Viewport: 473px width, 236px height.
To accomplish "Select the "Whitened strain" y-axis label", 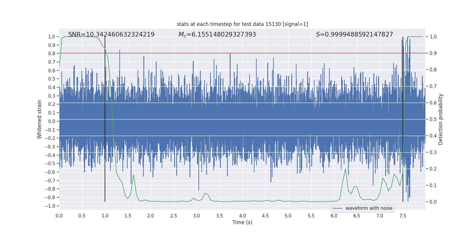I will pos(39,119).
